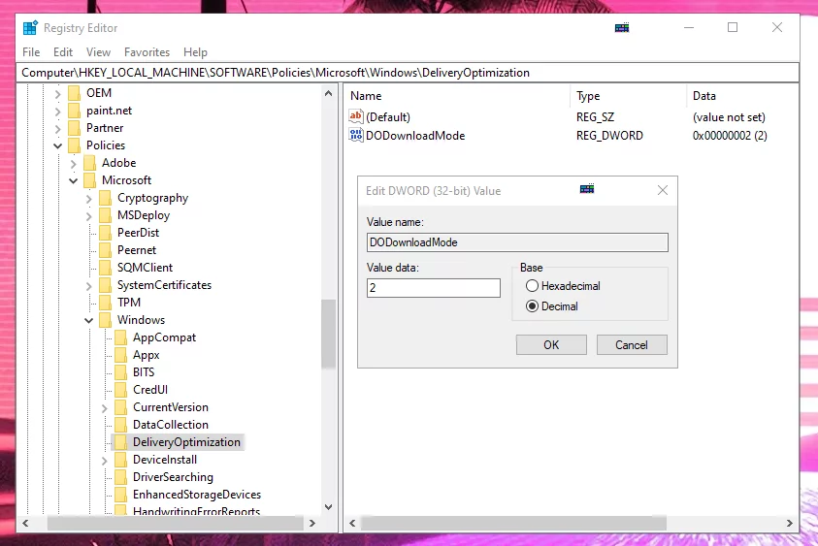Click the Value data input field
The width and height of the screenshot is (818, 546).
coord(434,288)
